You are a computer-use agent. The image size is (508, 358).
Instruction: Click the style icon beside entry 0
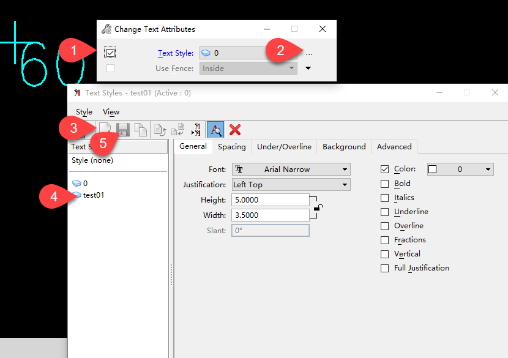pyautogui.click(x=77, y=184)
